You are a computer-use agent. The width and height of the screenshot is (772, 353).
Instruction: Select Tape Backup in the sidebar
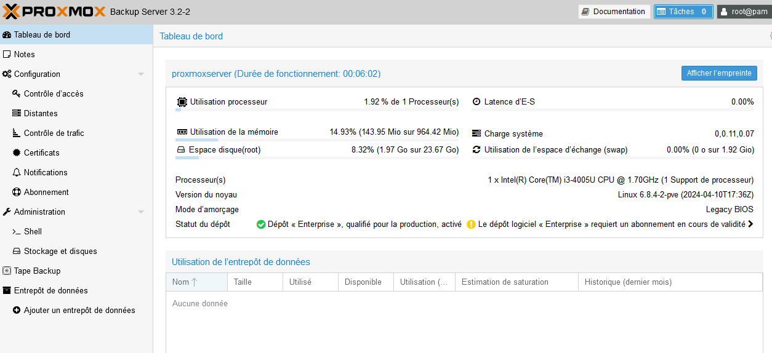click(37, 271)
